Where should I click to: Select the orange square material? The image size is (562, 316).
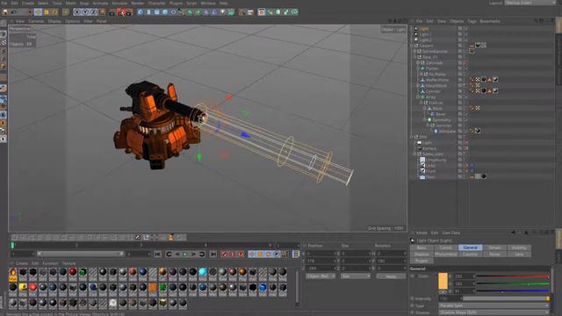tap(153, 289)
